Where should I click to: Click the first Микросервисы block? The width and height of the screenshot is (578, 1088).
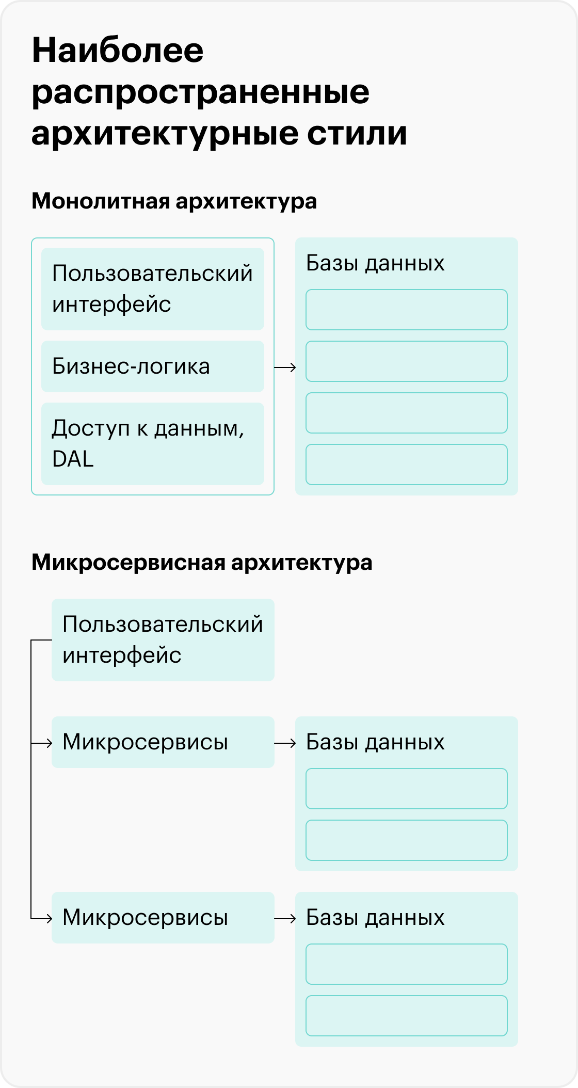[163, 742]
